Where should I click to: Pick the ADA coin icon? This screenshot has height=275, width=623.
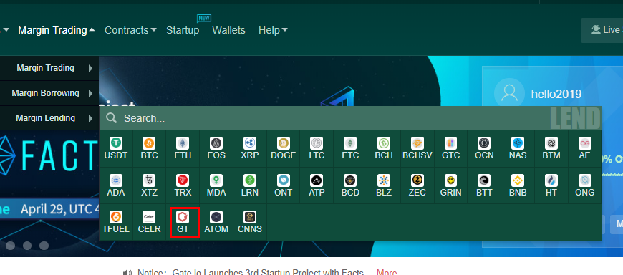(116, 180)
